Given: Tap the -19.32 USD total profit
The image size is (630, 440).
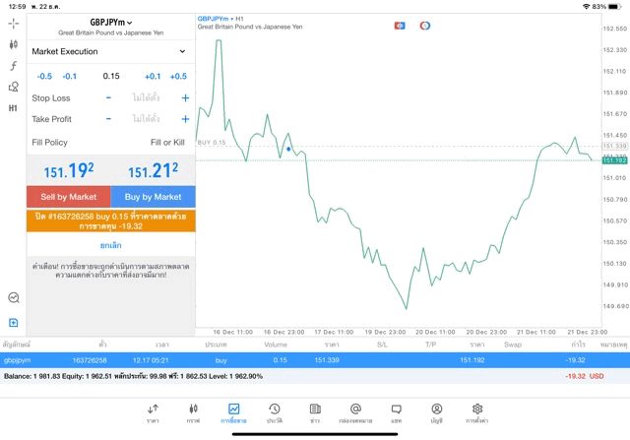Looking at the screenshot, I should click(584, 376).
